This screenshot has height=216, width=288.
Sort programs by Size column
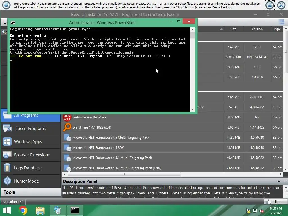point(233,29)
